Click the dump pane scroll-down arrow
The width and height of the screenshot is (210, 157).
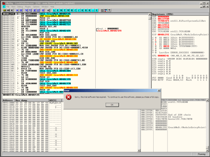[139, 150]
